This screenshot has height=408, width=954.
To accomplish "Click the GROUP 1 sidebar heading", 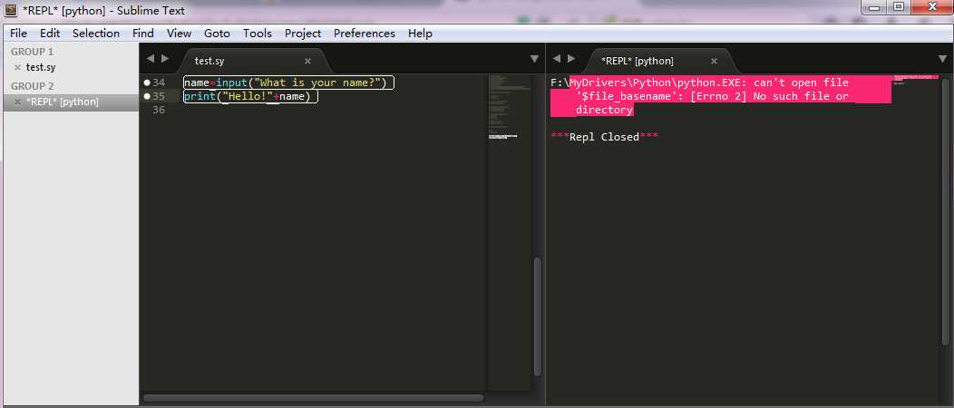I will [x=32, y=52].
